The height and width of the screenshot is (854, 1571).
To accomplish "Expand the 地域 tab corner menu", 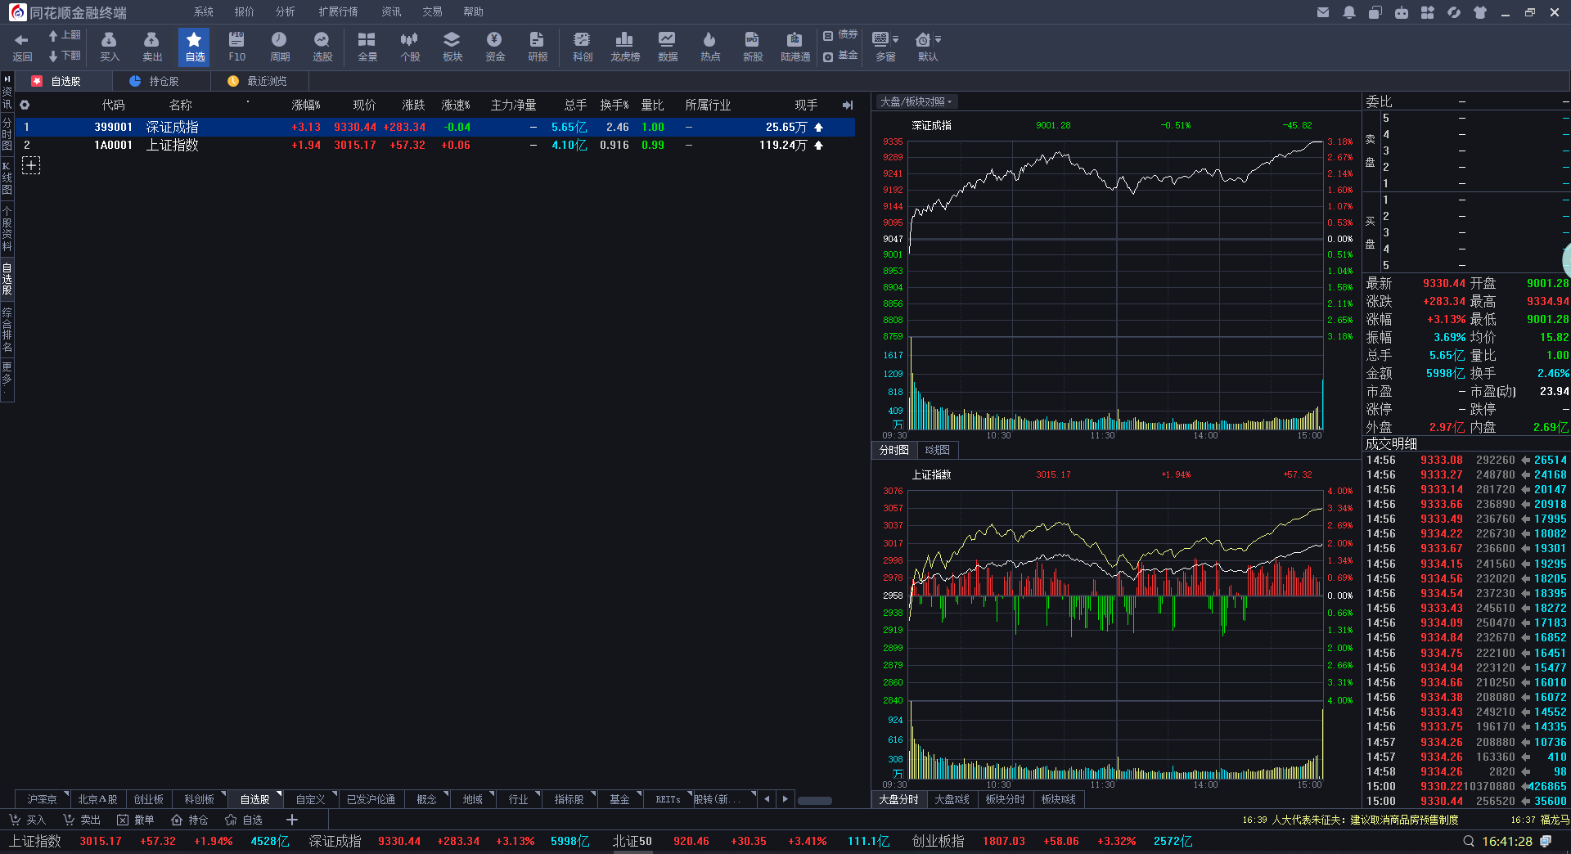I will pos(493,793).
